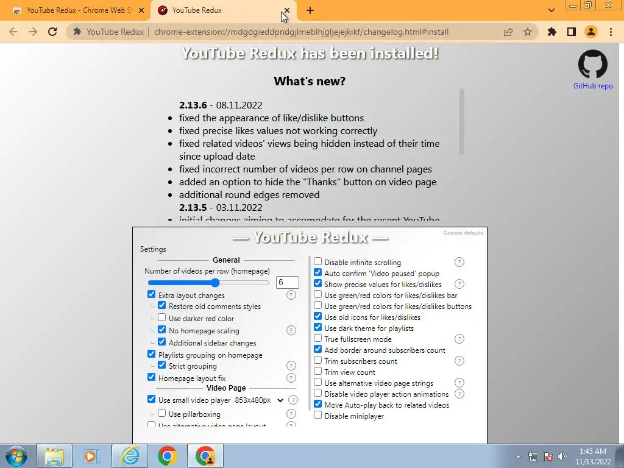Enable Disable miniplayer checkbox
624x468 pixels.
pyautogui.click(x=317, y=415)
